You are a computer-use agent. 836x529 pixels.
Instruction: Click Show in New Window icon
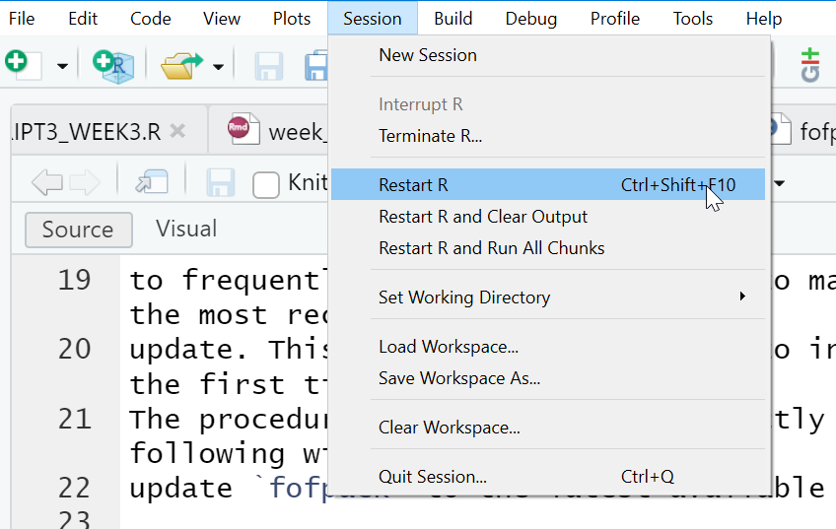[x=152, y=181]
